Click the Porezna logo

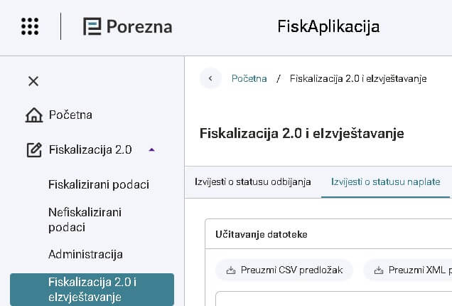point(127,26)
